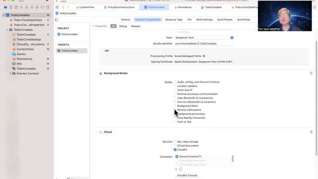This screenshot has width=318, height=179.
Task: Select TodoCoredata under PROJECT
Action: pos(70,34)
